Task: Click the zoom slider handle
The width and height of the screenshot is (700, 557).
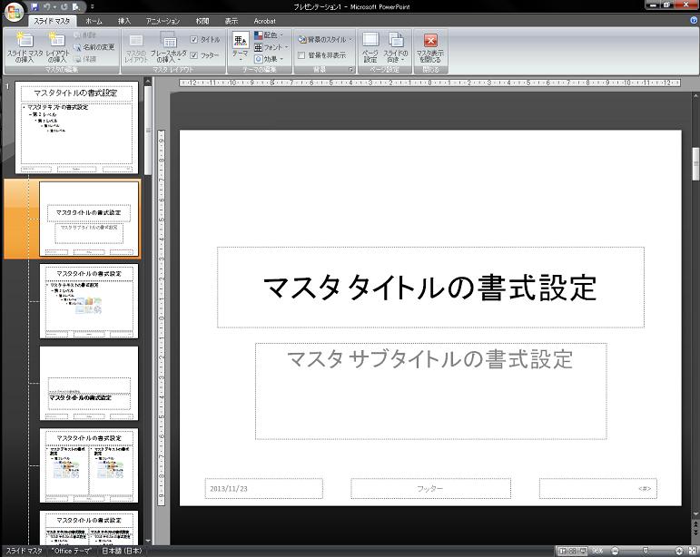Action: 646,551
